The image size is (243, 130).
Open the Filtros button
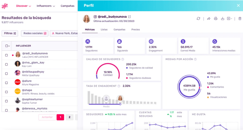coord(10,33)
